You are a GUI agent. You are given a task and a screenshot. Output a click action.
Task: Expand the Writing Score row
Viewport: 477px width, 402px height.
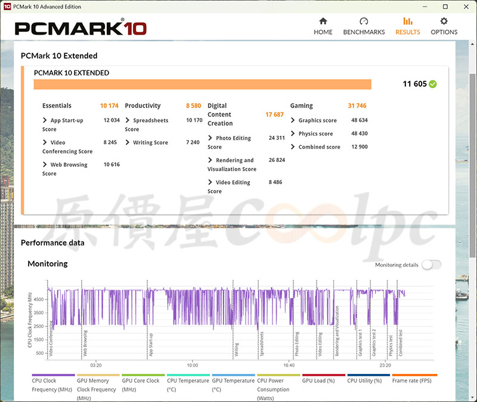coord(127,142)
